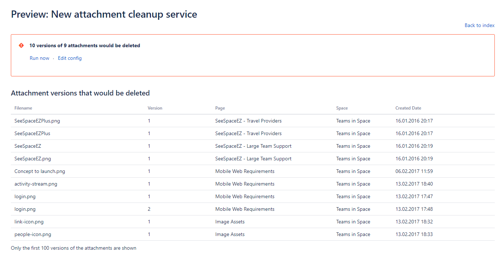
Task: Click the Filename column header
Action: [x=23, y=108]
